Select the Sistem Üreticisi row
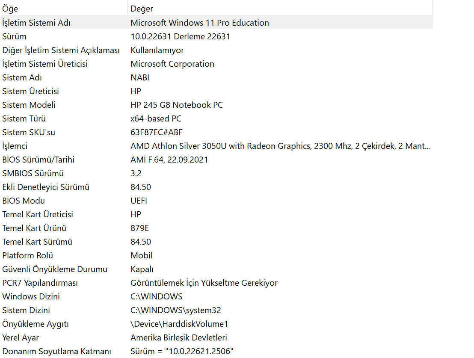Viewport: 474px width, 358px height. [217, 91]
